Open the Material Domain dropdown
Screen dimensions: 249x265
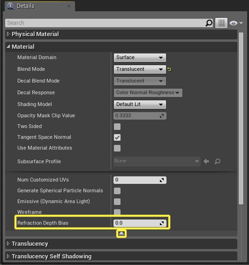140,58
